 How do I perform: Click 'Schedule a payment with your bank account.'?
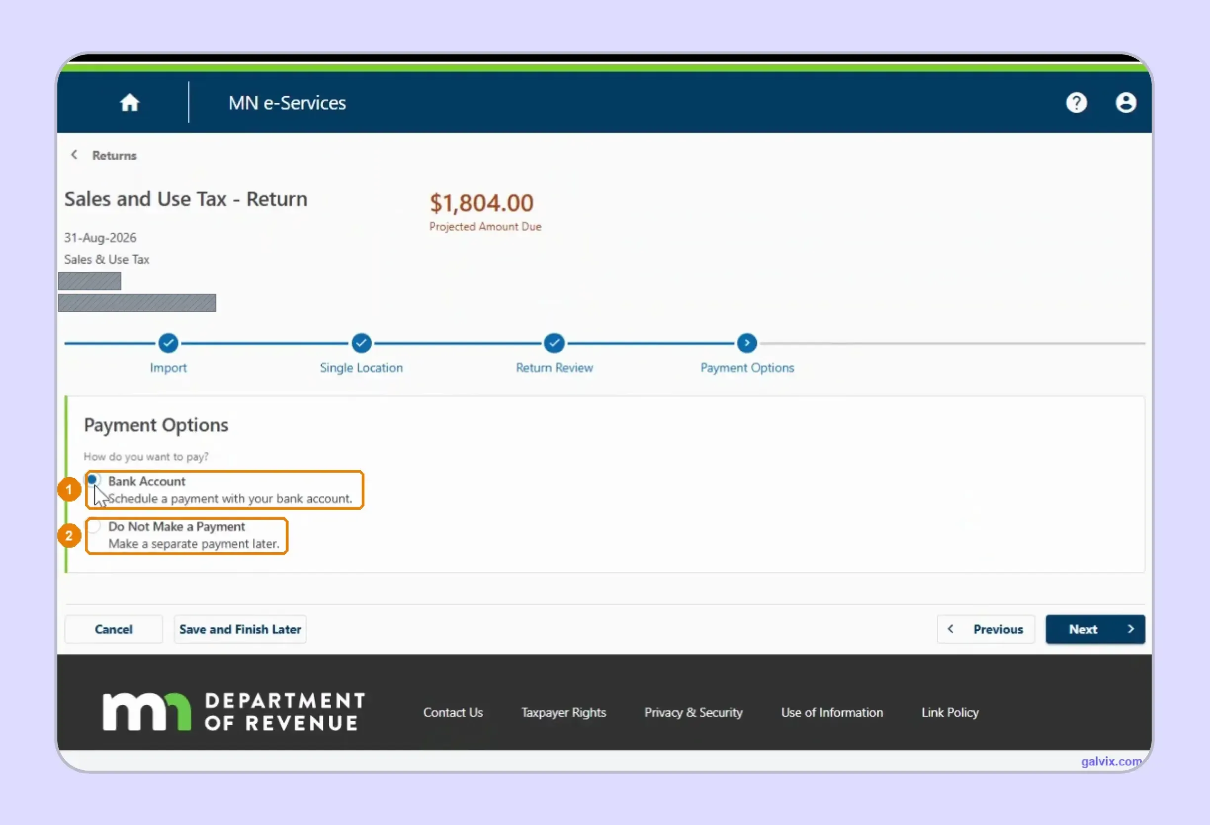[230, 498]
